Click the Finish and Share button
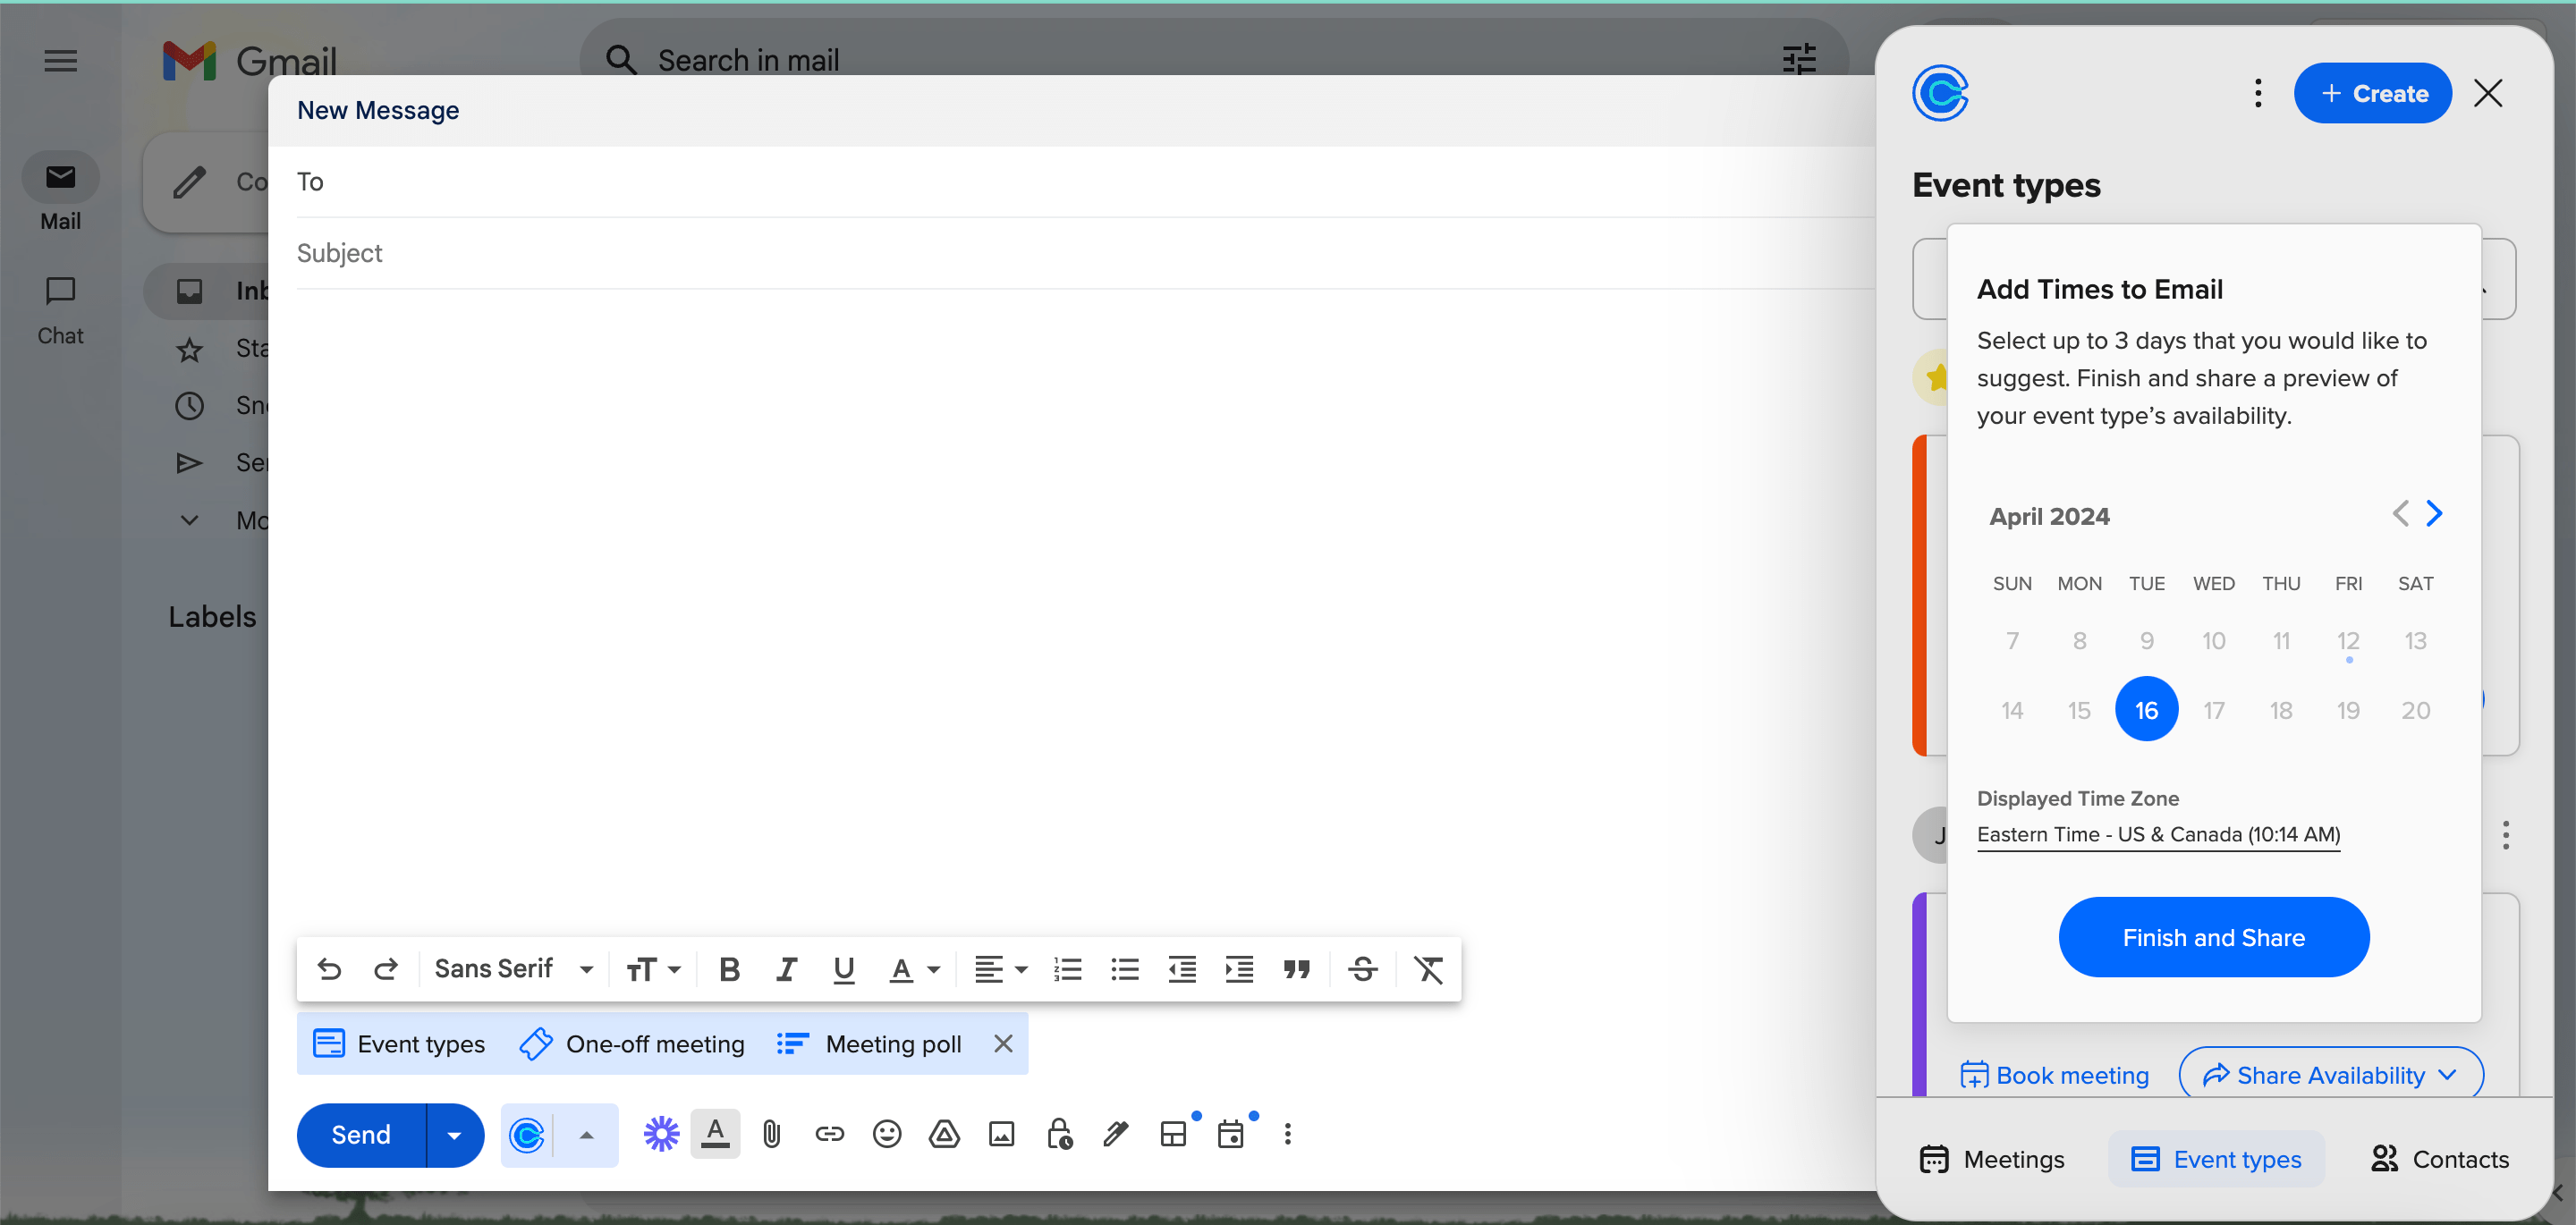 tap(2213, 937)
